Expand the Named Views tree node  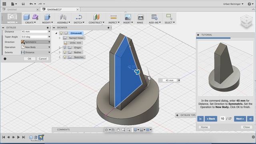pos(60,38)
